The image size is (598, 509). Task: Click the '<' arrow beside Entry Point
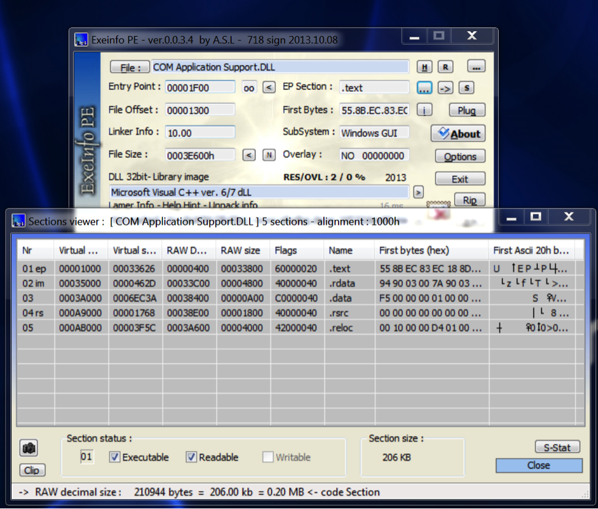[x=269, y=88]
